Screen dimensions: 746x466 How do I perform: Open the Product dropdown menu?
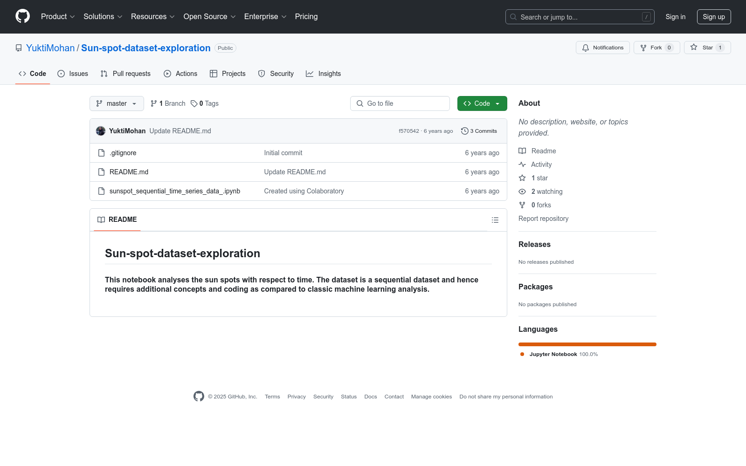click(58, 16)
